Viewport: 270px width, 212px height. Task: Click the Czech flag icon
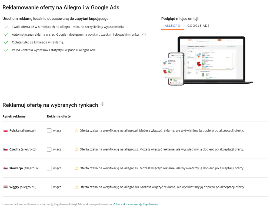point(5,149)
